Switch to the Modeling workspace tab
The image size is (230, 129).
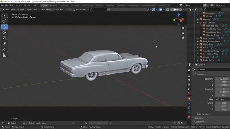pyautogui.click(x=54, y=6)
